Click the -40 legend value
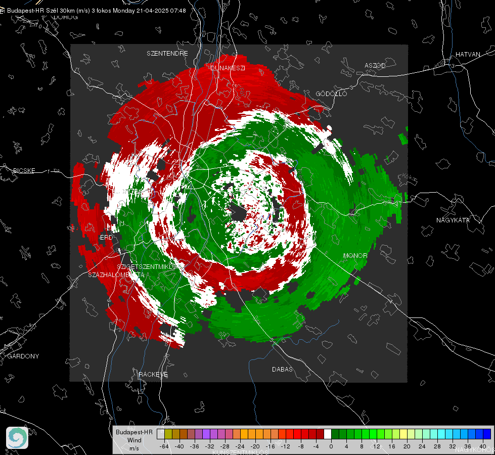The height and width of the screenshot is (455, 495). pyautogui.click(x=179, y=446)
